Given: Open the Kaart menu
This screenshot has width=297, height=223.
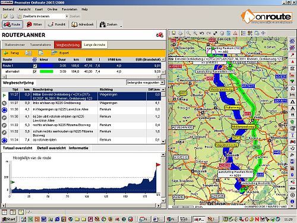Looking at the screenshot, I should point(39,10).
